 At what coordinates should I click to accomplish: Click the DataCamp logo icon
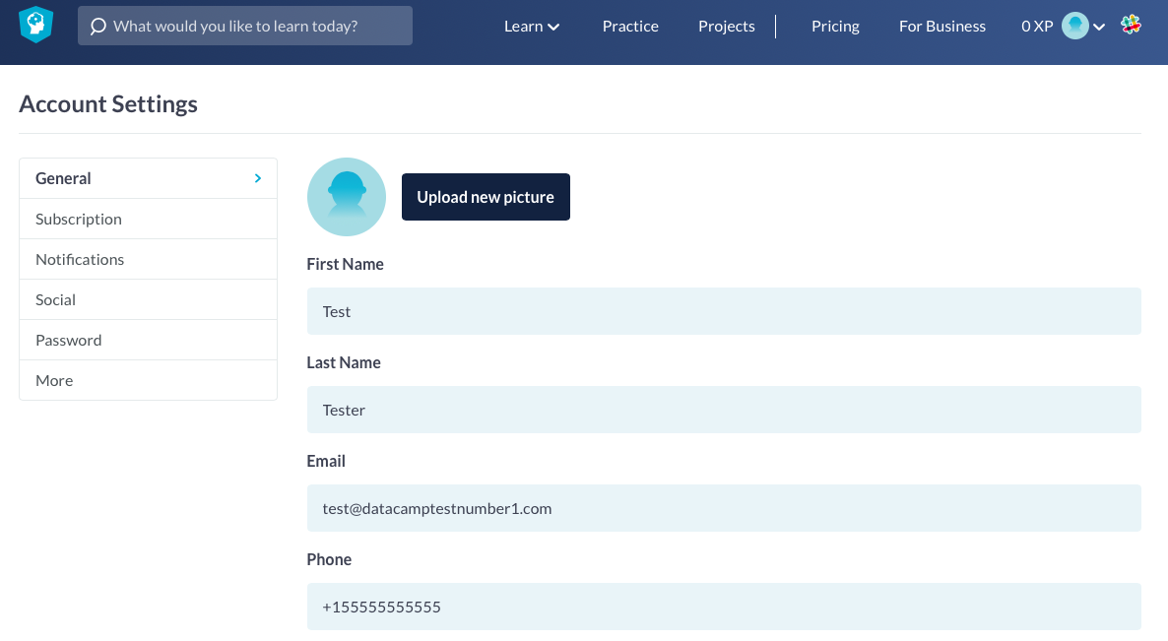[x=35, y=26]
